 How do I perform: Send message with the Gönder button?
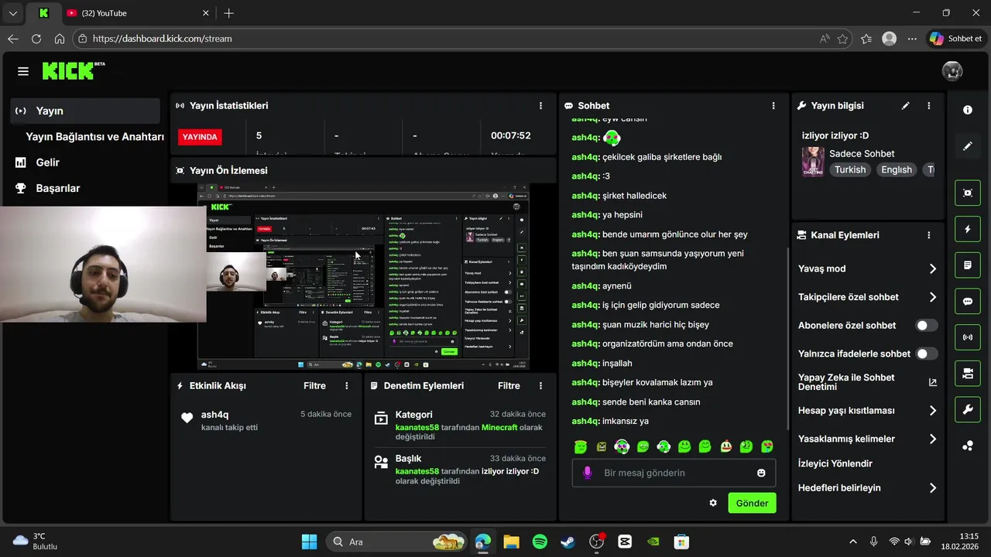752,503
